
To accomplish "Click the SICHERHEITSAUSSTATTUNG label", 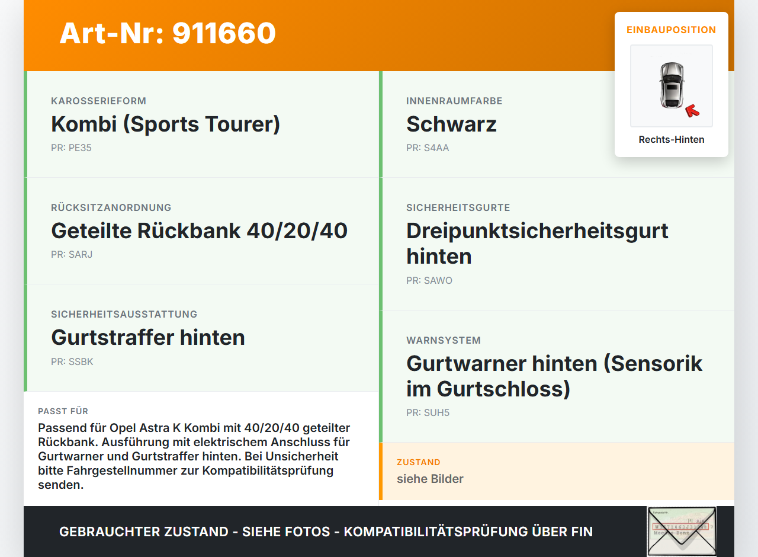I will pyautogui.click(x=124, y=314).
